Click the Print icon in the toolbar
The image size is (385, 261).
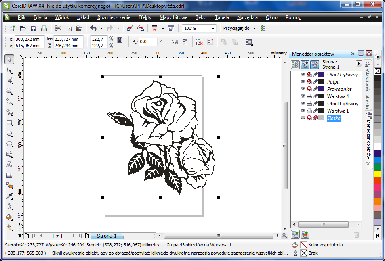pyautogui.click(x=44, y=29)
